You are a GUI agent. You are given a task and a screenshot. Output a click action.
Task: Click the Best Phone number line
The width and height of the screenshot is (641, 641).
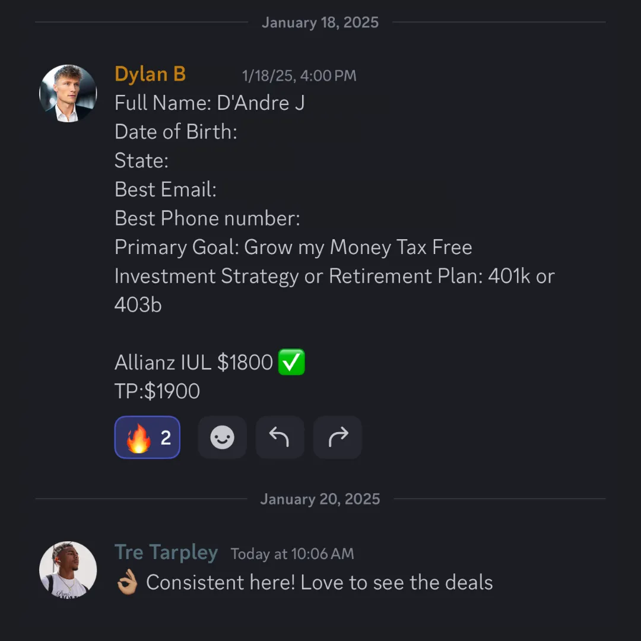207,218
